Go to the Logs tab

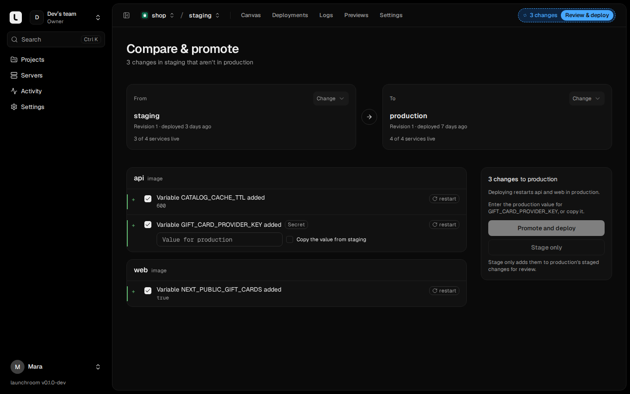(x=326, y=15)
